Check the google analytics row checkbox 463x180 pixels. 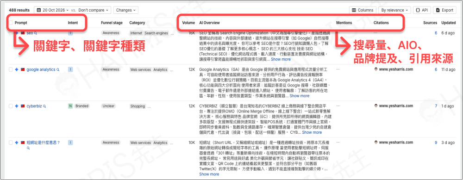point(11,69)
